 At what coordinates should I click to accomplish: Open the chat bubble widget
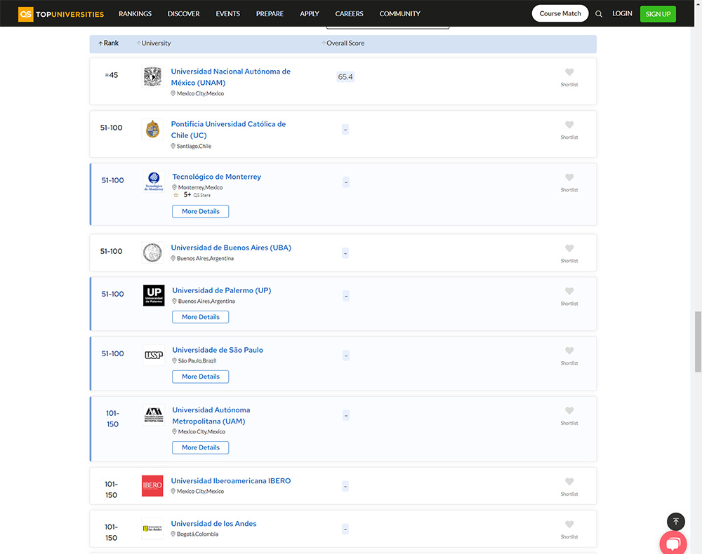coord(673,543)
